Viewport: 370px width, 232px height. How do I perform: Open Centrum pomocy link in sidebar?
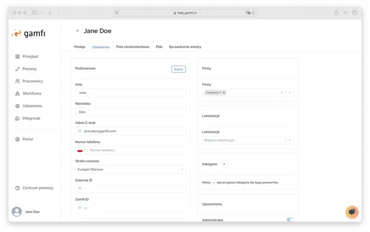tap(38, 188)
